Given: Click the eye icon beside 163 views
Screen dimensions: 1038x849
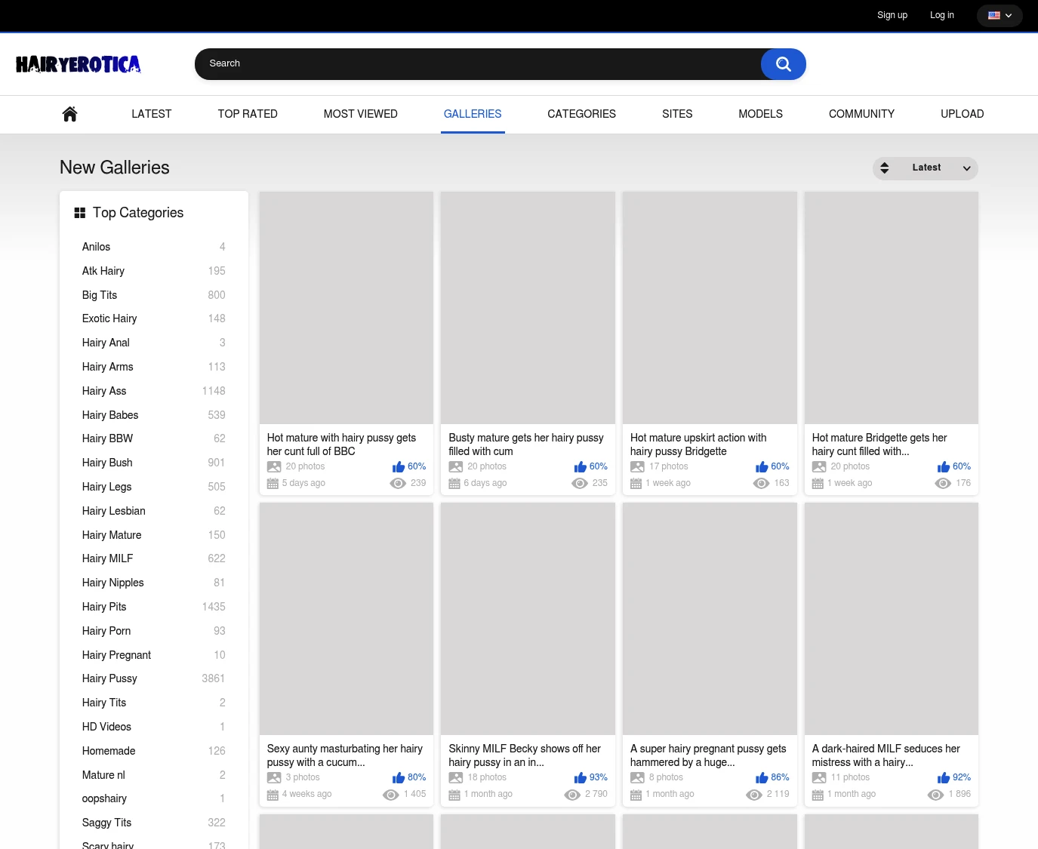Looking at the screenshot, I should click(761, 484).
